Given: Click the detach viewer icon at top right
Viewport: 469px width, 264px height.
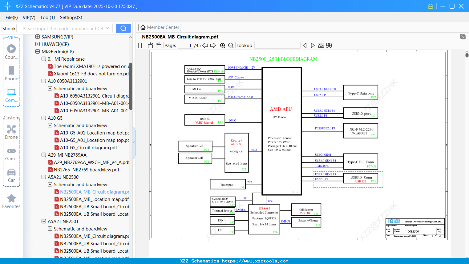Looking at the screenshot, I should (463, 37).
